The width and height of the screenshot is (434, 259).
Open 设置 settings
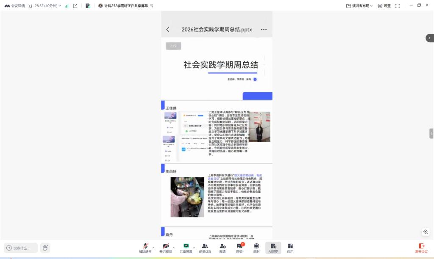pos(384,6)
